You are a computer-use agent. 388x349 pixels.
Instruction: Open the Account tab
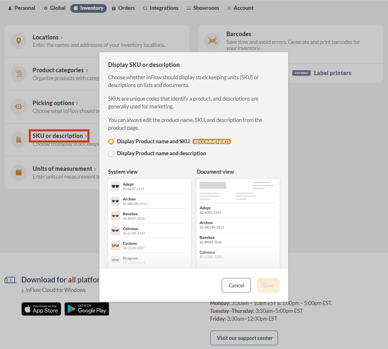click(x=240, y=8)
